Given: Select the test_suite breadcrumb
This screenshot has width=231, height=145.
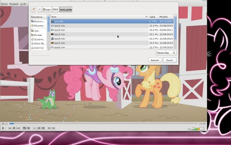Looking at the screenshot, I should pos(66,9).
